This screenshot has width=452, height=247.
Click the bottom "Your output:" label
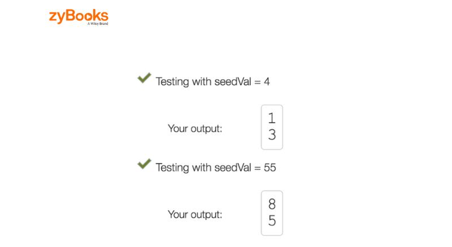click(195, 214)
